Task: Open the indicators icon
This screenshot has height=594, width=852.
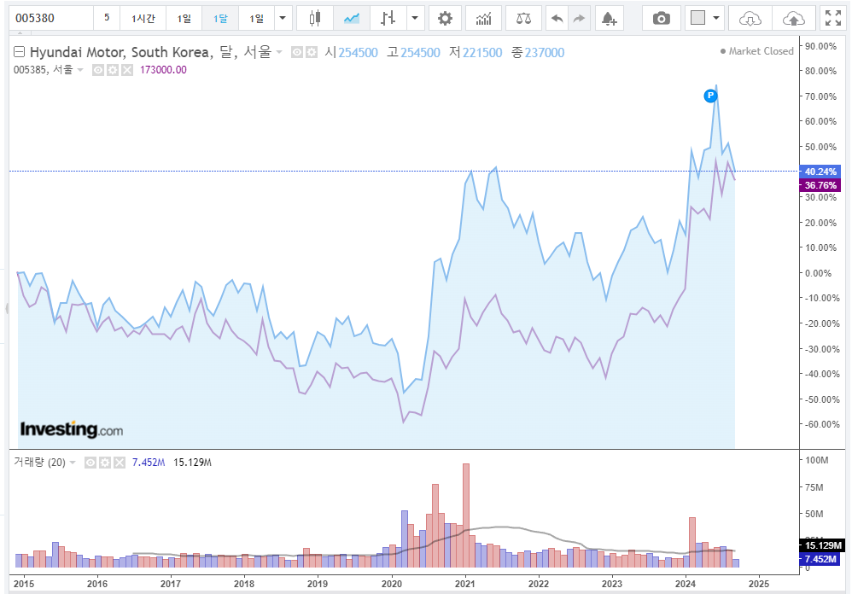Action: [483, 19]
